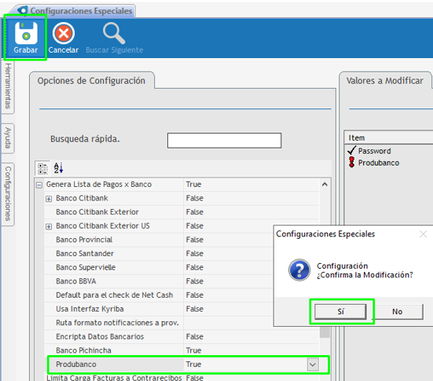The width and height of the screenshot is (433, 381).
Task: Select the Banco Provincial row
Action: 84,240
